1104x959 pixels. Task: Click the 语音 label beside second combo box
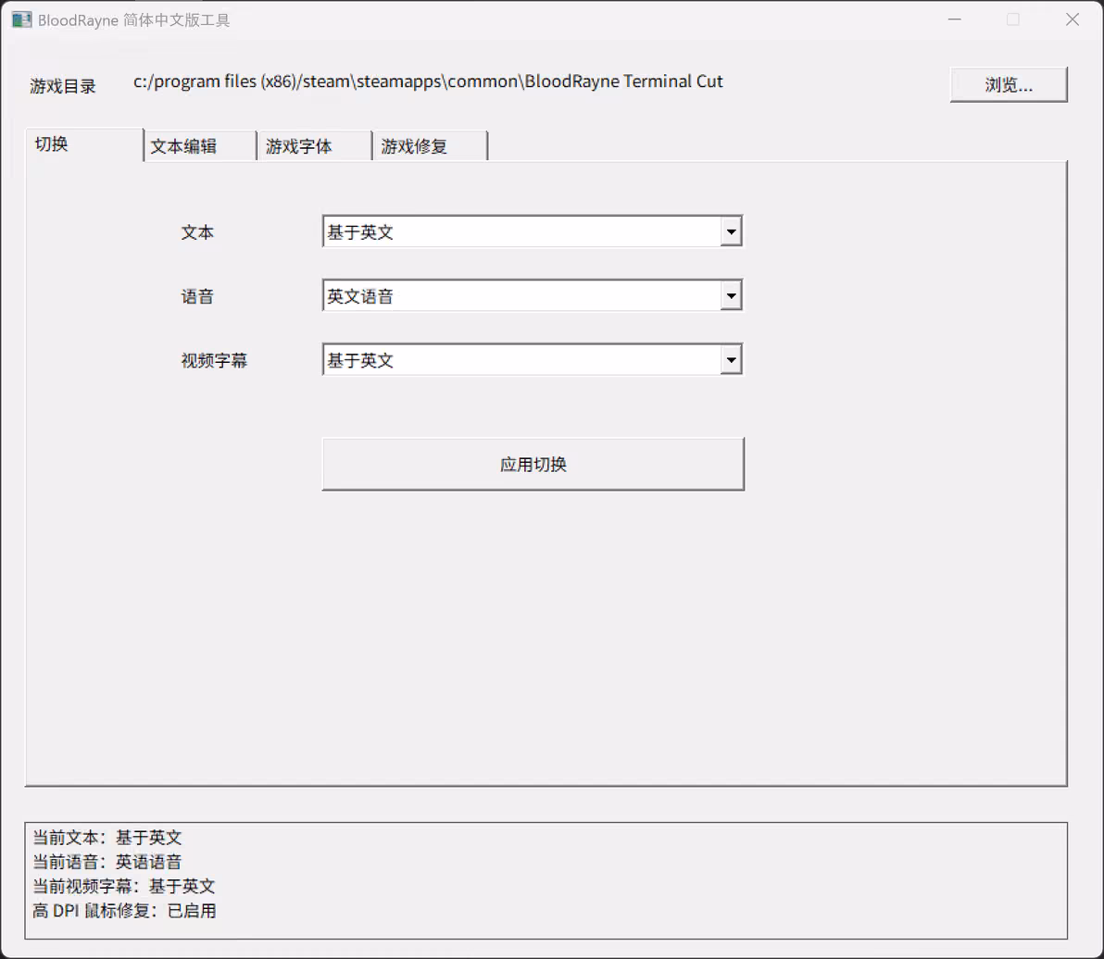pos(197,297)
